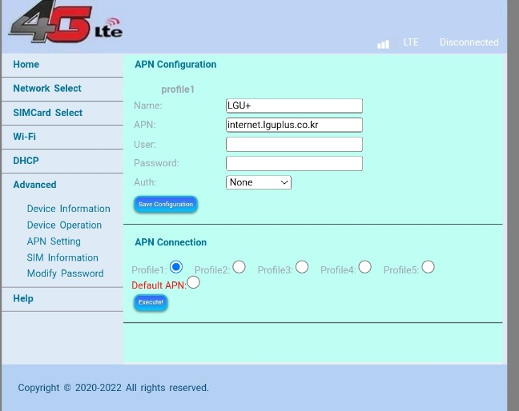
Task: Select the Profile1 radio button
Action: click(176, 266)
